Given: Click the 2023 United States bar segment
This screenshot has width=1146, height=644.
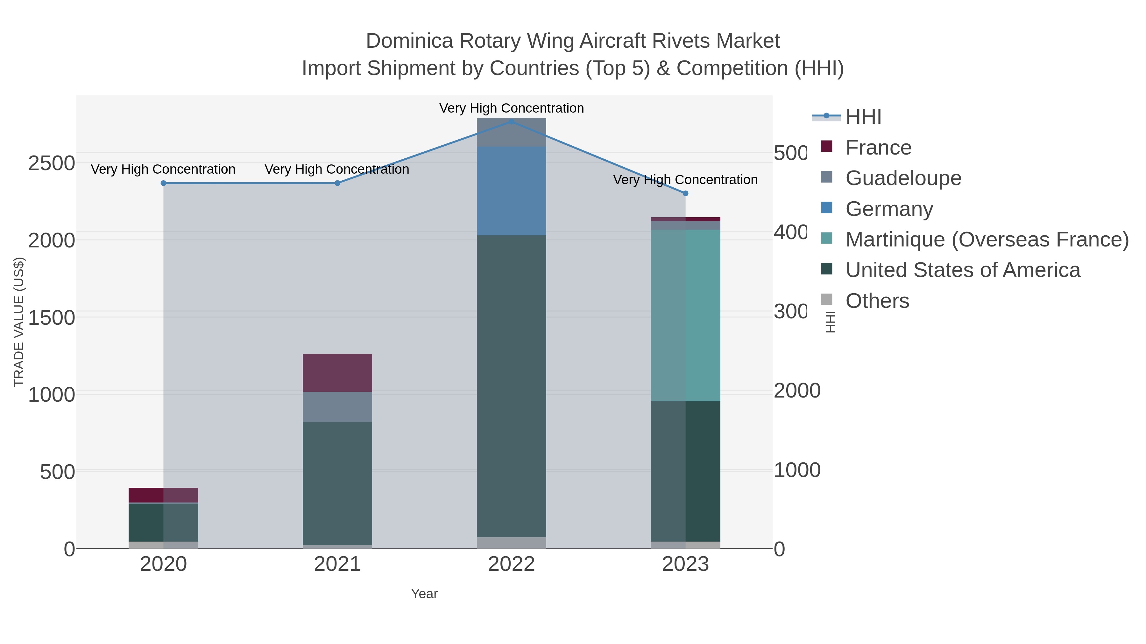Looking at the screenshot, I should click(686, 472).
